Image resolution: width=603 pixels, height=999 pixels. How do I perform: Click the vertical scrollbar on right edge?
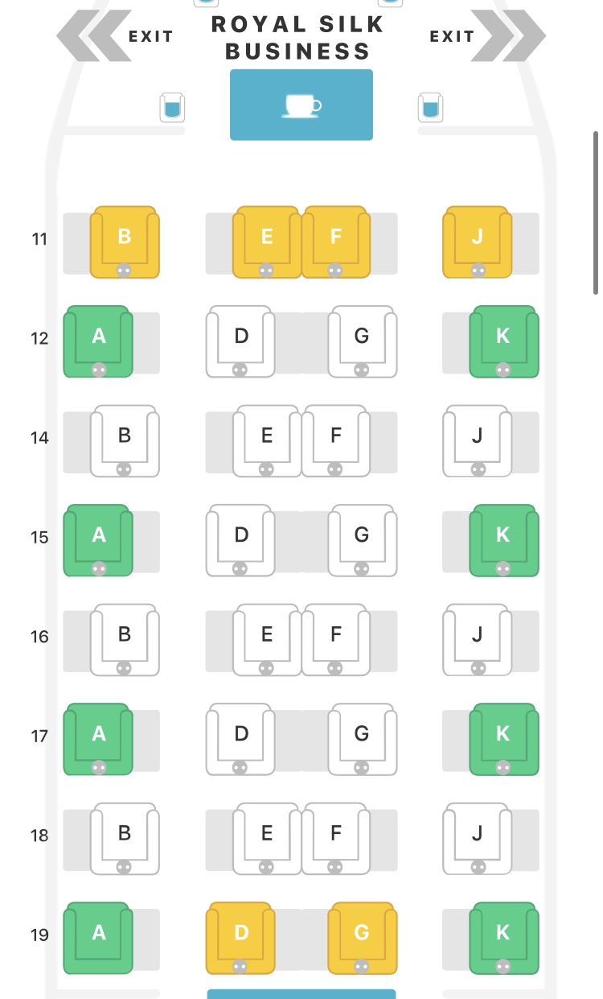click(x=596, y=213)
